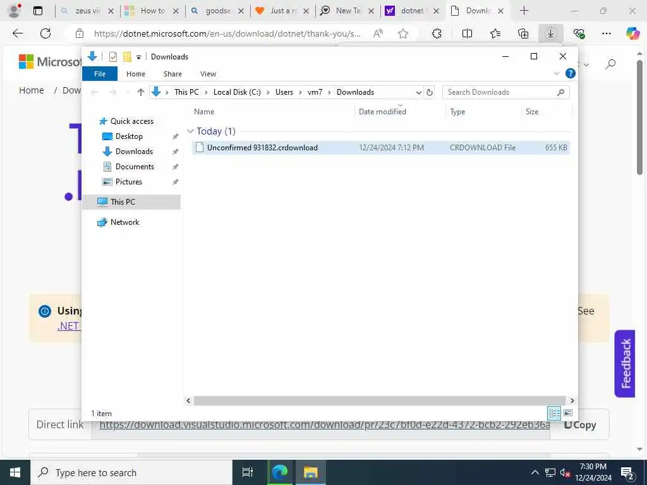Click Microsoft site search magnifier
Image resolution: width=647 pixels, height=485 pixels.
(x=610, y=64)
